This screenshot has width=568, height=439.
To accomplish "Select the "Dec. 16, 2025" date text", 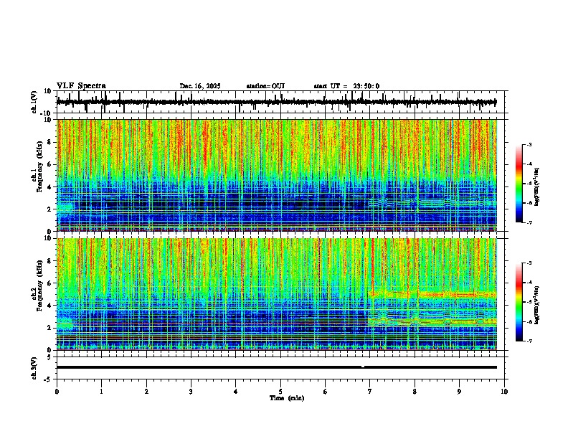I will tap(200, 86).
